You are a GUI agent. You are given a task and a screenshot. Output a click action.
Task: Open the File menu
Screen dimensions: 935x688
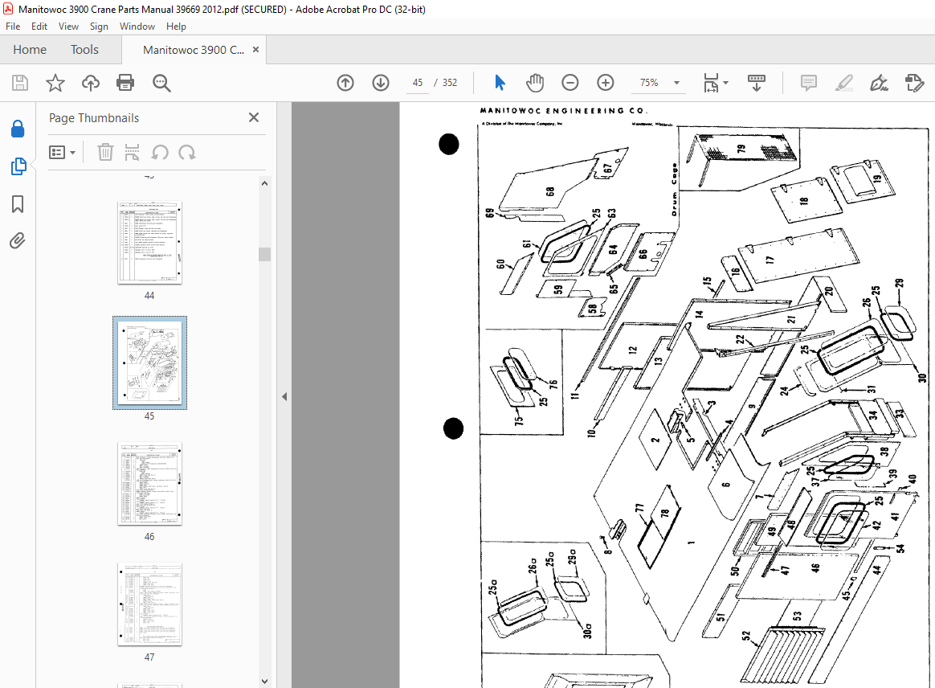coord(13,27)
